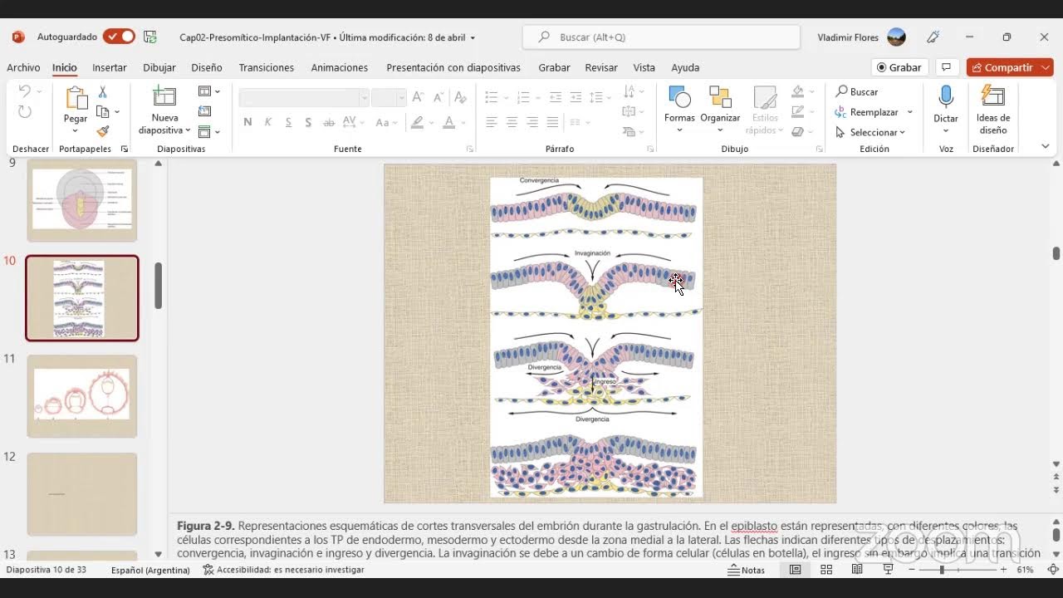
Task: Click the increase font size icon
Action: 418,98
